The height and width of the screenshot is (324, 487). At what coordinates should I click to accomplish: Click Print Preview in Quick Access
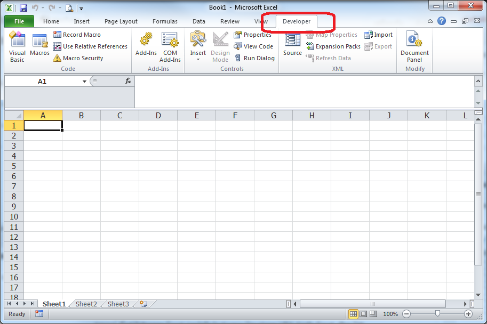(x=69, y=8)
